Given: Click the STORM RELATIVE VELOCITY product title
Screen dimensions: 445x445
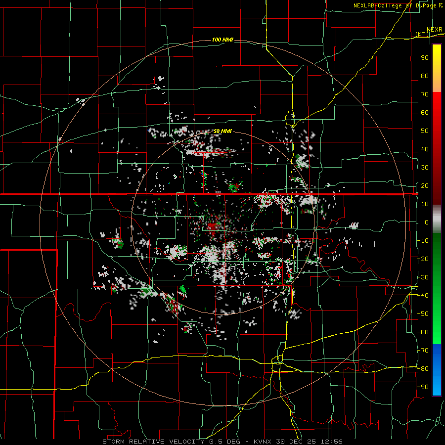Looking at the screenshot, I should point(153,442).
